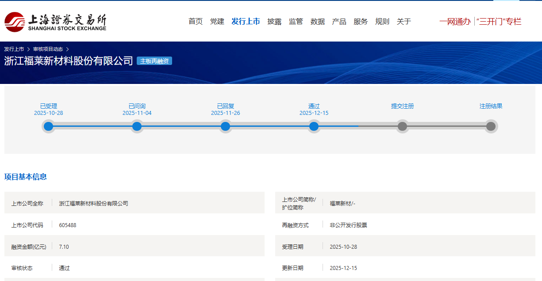This screenshot has height=281, width=542.
Task: Click the 通过 timeline dot
Action: [x=314, y=126]
